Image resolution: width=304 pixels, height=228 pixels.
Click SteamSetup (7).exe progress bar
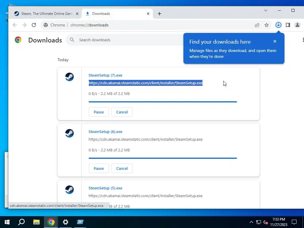[x=163, y=102]
